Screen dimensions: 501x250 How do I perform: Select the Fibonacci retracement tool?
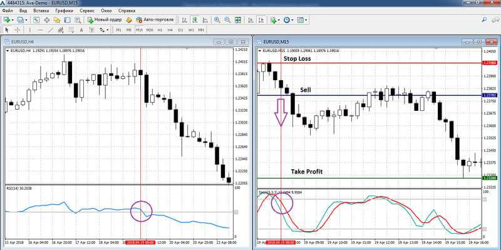71,29
